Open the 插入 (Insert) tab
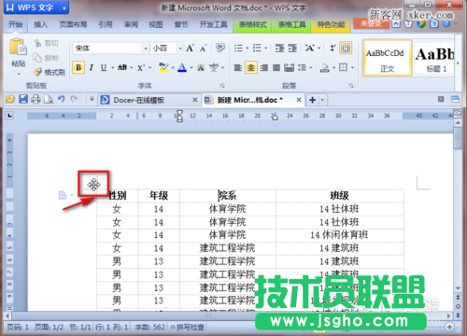Image resolution: width=467 pixels, height=336 pixels. (40, 24)
